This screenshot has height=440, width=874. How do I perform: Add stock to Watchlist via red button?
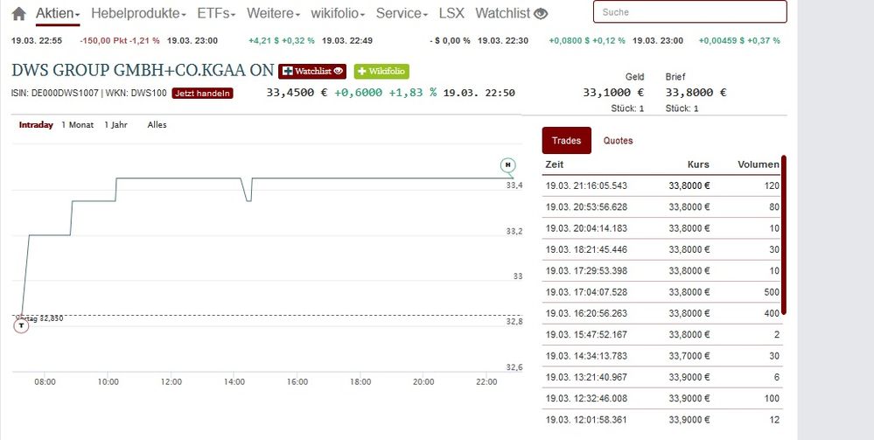pos(312,71)
